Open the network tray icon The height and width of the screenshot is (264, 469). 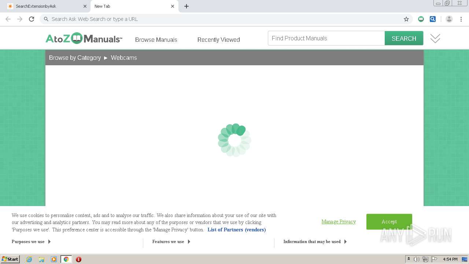(425, 259)
